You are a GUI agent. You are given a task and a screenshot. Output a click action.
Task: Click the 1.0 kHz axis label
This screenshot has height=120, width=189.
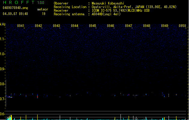[2, 54]
